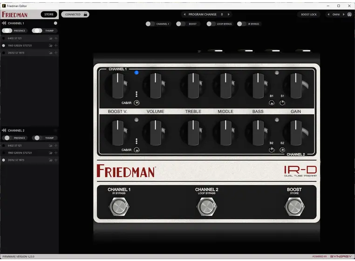Add IR to Channel 1 DS112 57 1973
Viewport: 355px width, 261px height.
[56, 53]
